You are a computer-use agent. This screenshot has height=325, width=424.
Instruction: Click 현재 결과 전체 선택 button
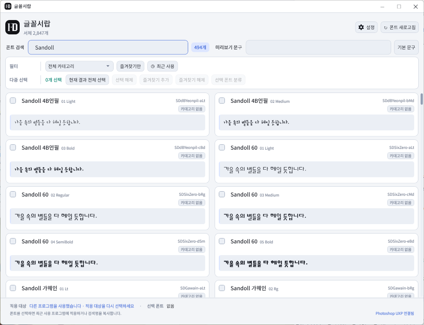(87, 80)
